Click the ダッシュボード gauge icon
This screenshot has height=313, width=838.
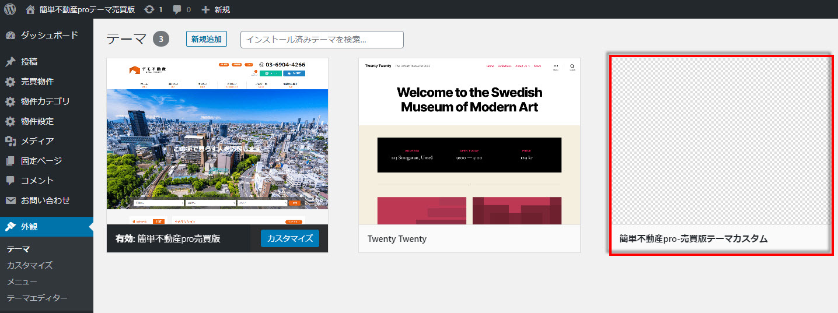11,36
